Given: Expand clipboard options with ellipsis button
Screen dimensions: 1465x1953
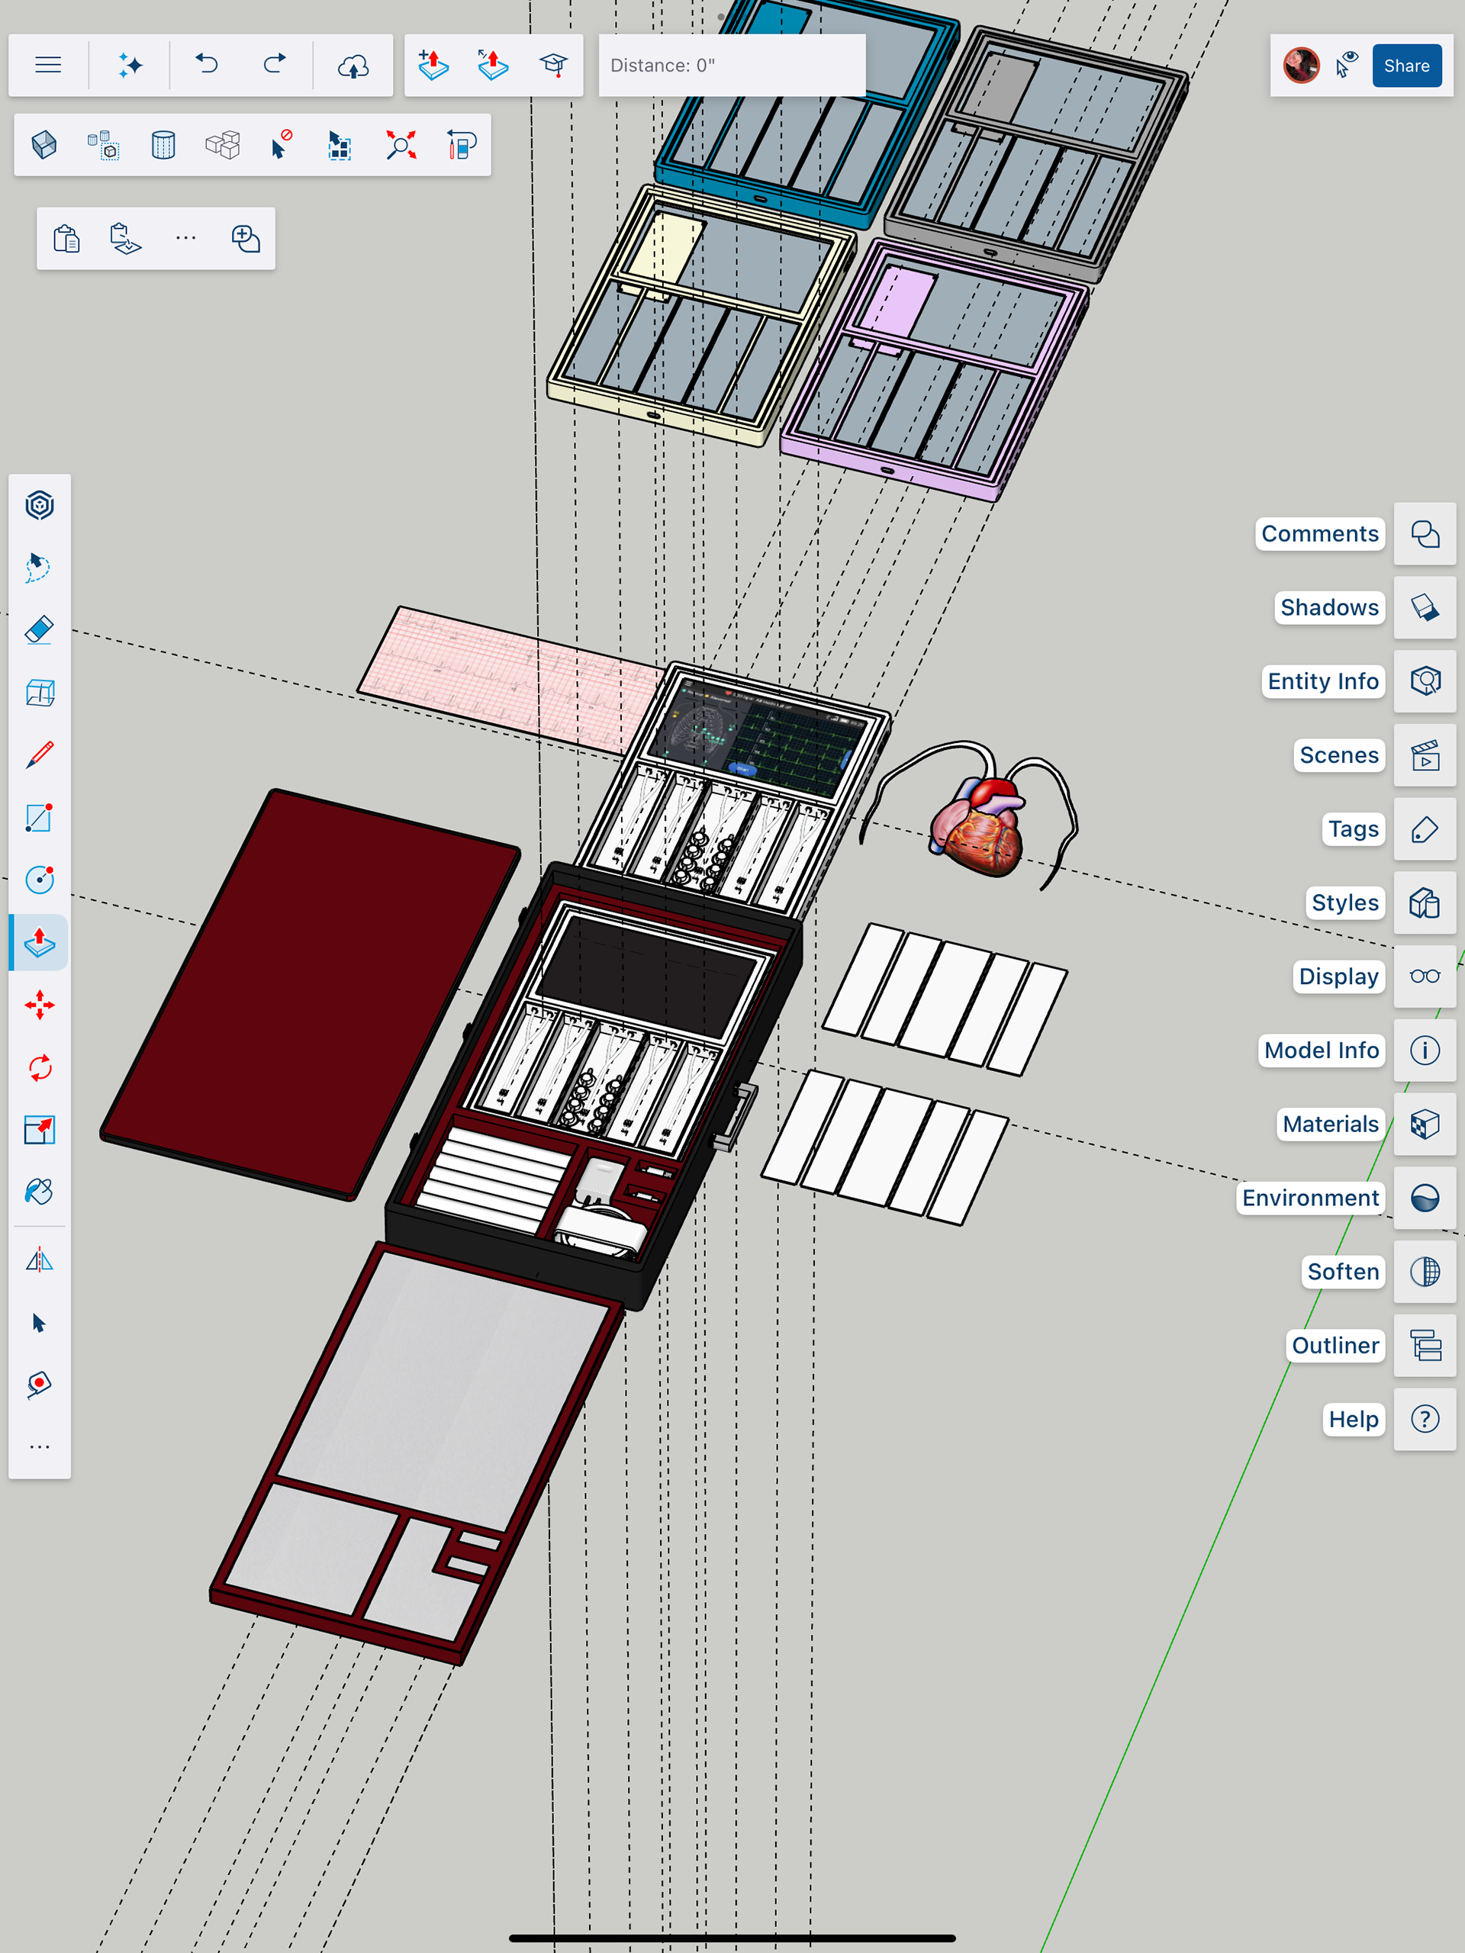Looking at the screenshot, I should [x=185, y=238].
